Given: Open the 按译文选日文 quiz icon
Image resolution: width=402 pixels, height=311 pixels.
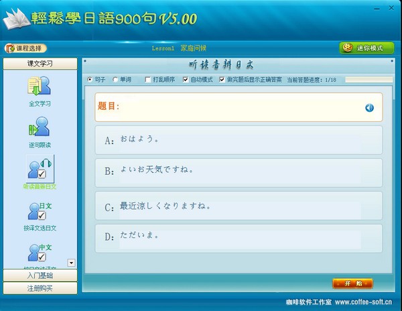Looking at the screenshot, I should click(x=40, y=212).
